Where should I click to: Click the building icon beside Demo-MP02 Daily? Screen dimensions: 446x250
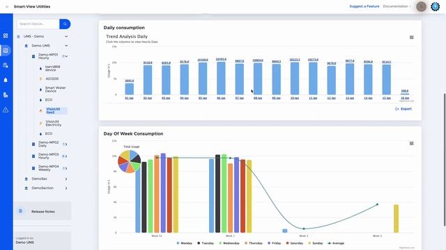[33, 144]
